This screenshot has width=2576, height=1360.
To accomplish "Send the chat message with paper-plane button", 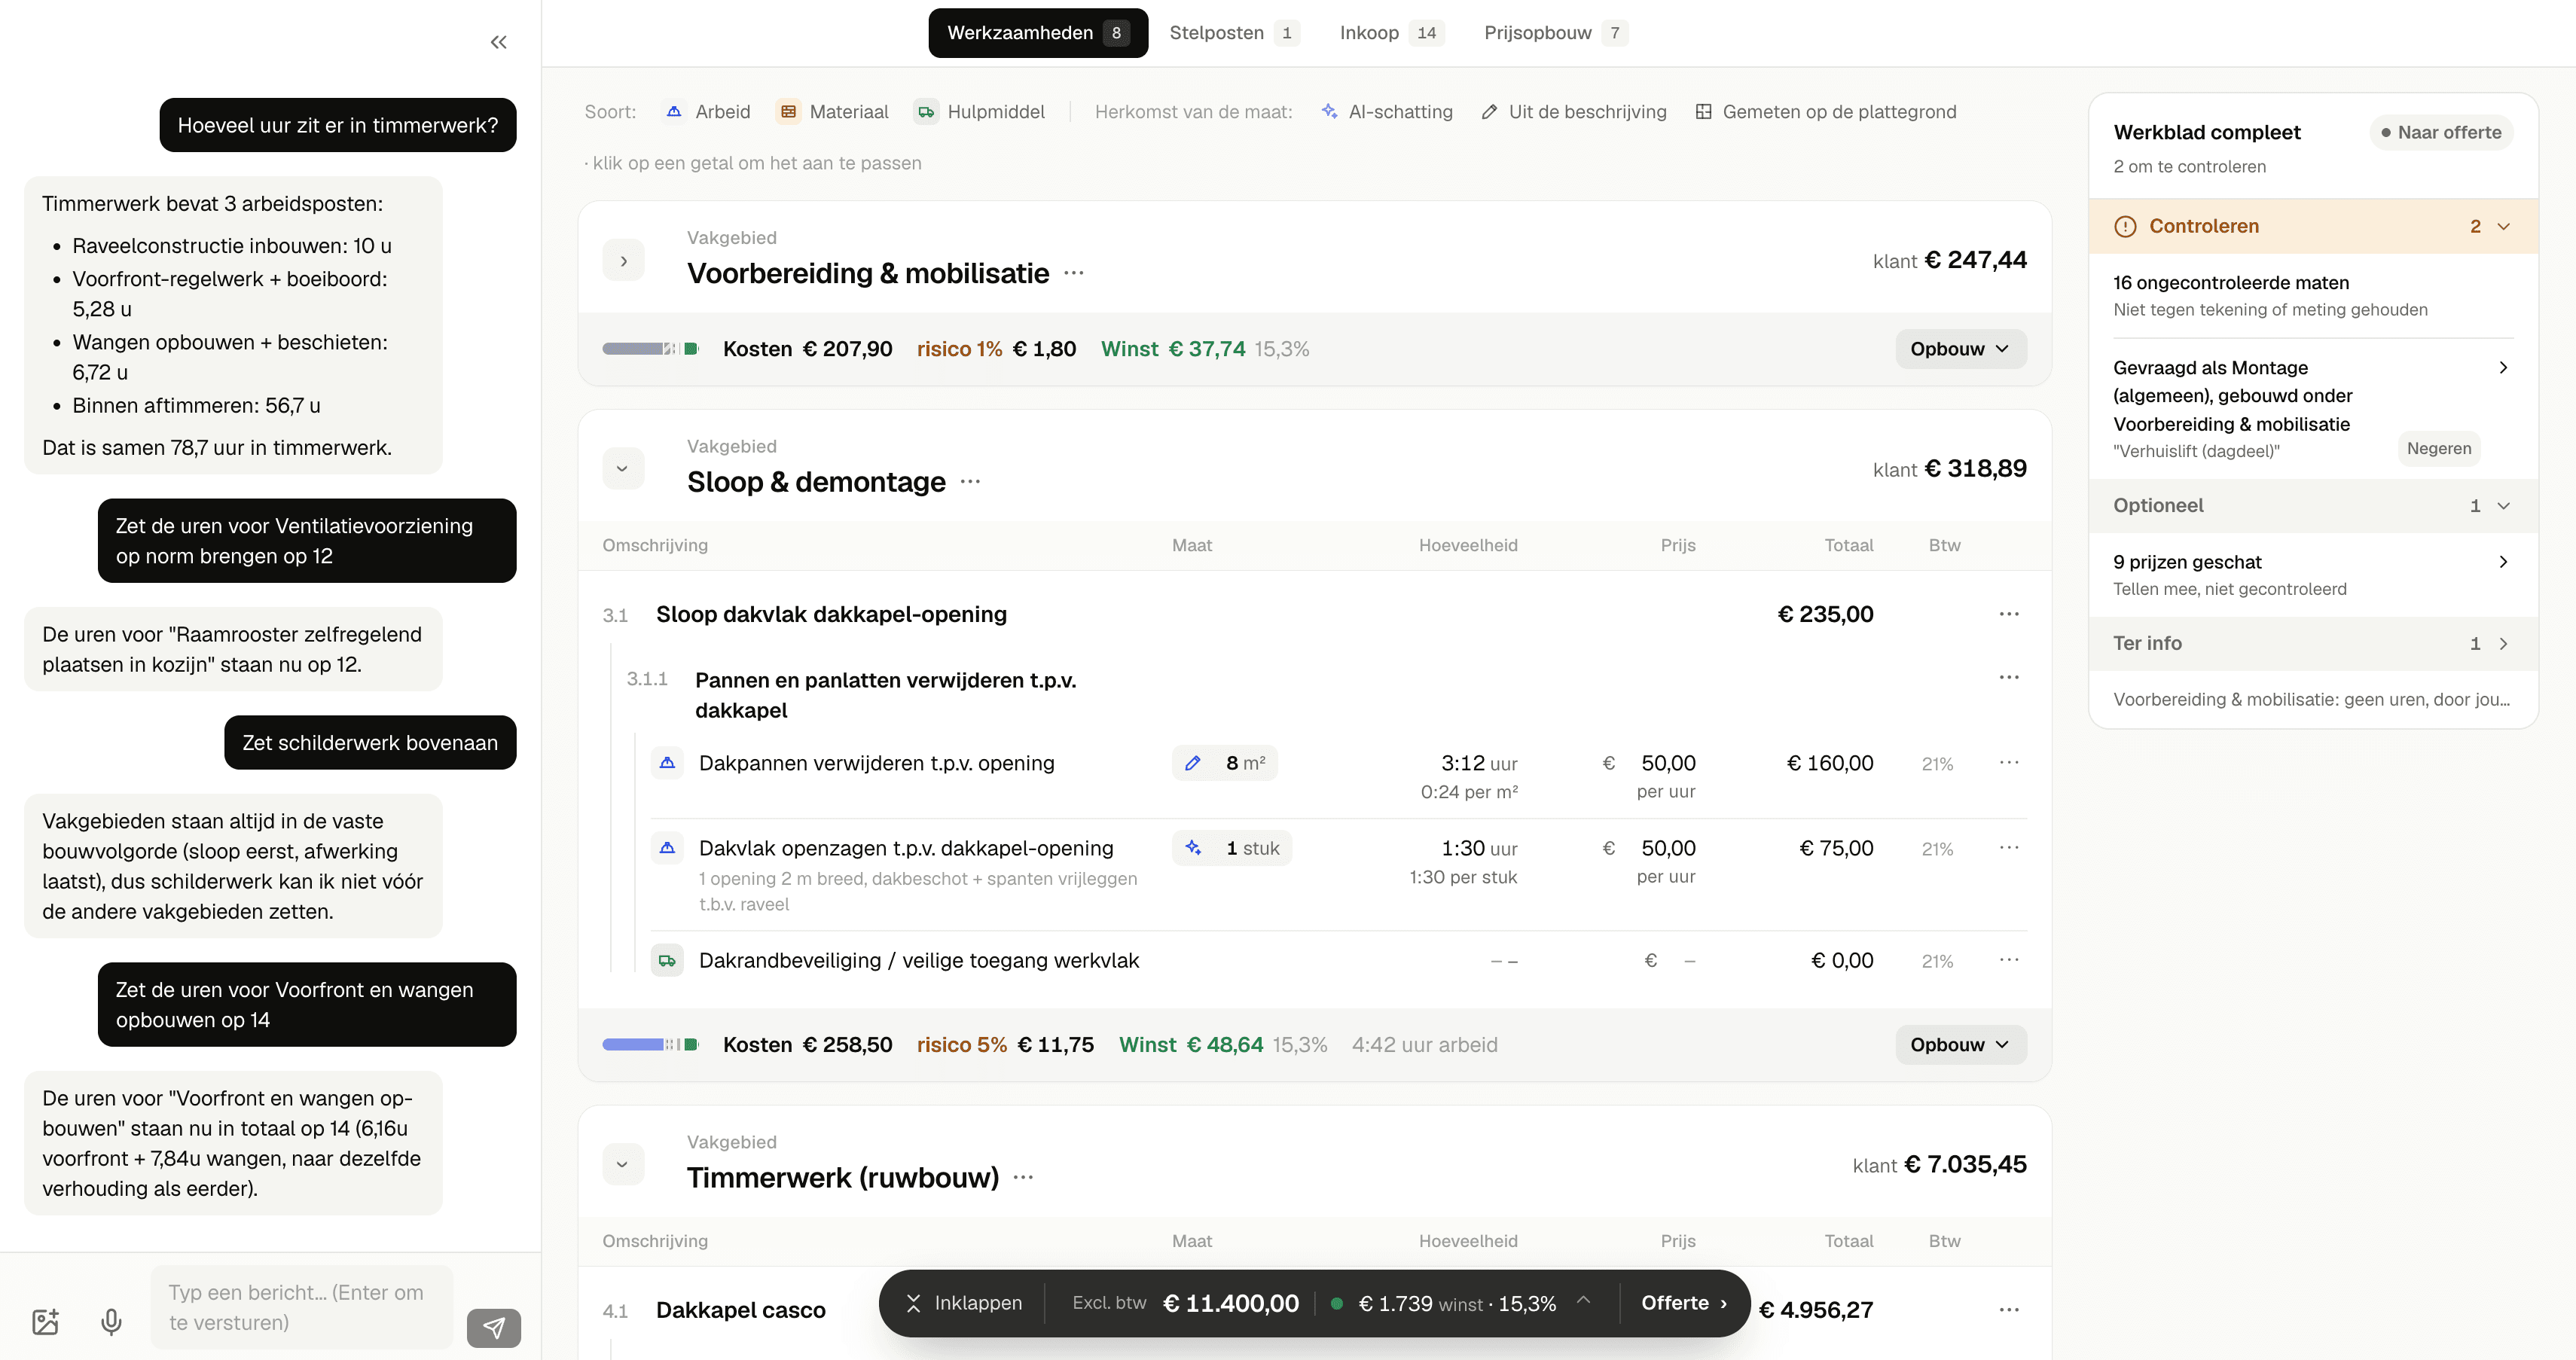I will point(494,1328).
